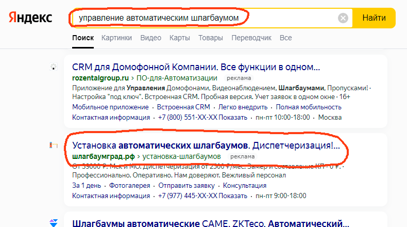Open the Яндекс logo home link
Image resolution: width=407 pixels, height=227 pixels.
point(30,18)
